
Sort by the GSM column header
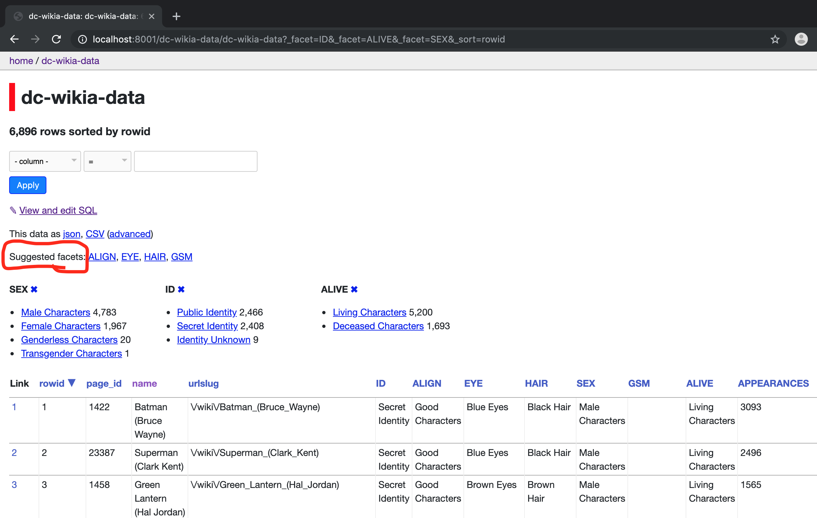639,383
